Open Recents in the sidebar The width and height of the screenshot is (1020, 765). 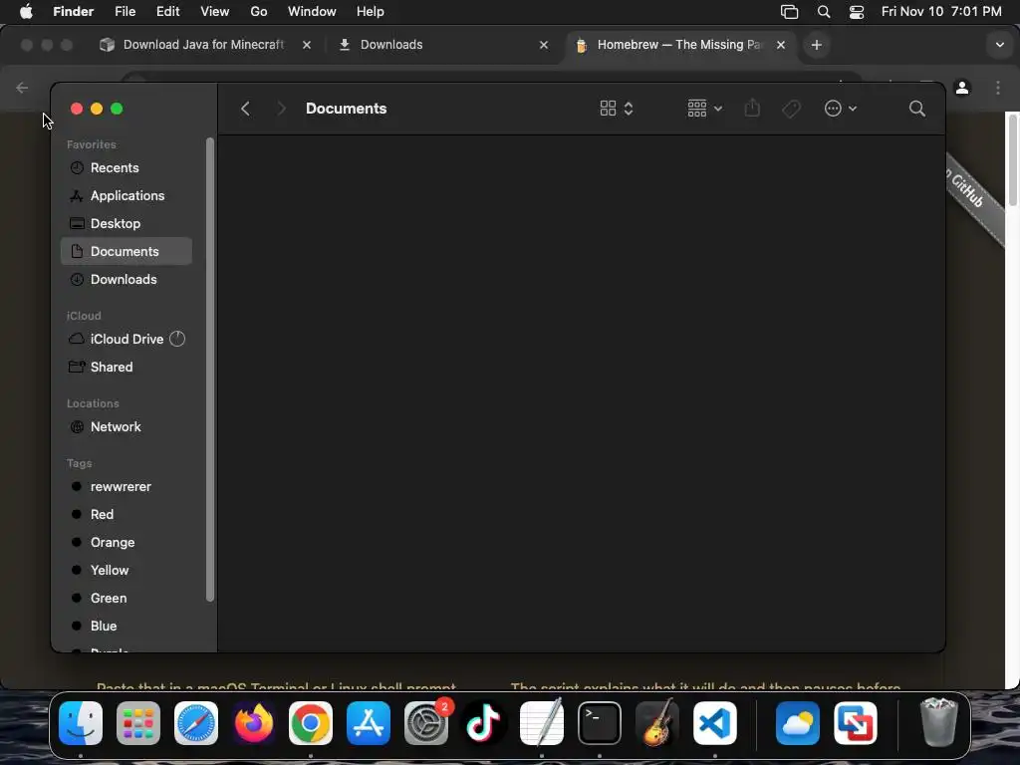127,167
